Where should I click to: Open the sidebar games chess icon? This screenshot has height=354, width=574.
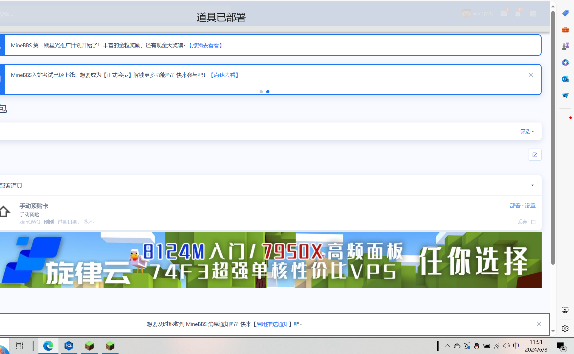[565, 46]
